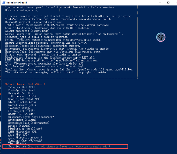177x154 pixels.
Task: Select iMessage (imsg) channel option
Action: click(x=19, y=108)
